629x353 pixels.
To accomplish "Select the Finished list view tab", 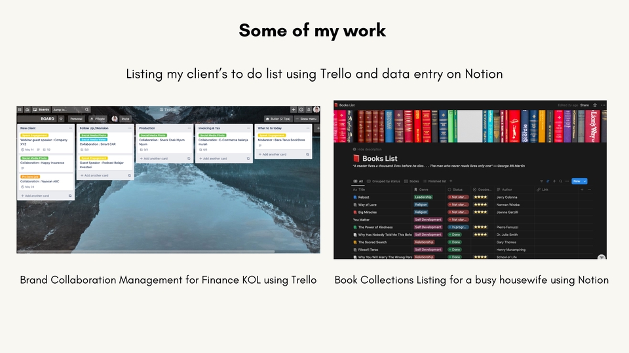I will point(436,181).
